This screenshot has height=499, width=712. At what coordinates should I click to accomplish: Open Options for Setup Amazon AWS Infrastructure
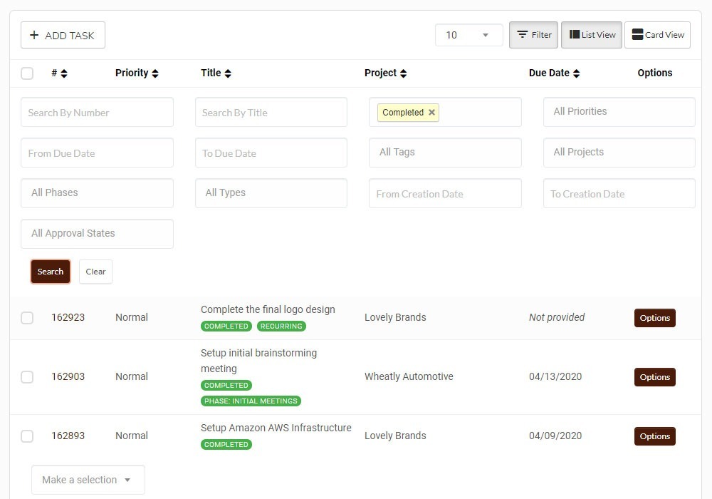(654, 436)
